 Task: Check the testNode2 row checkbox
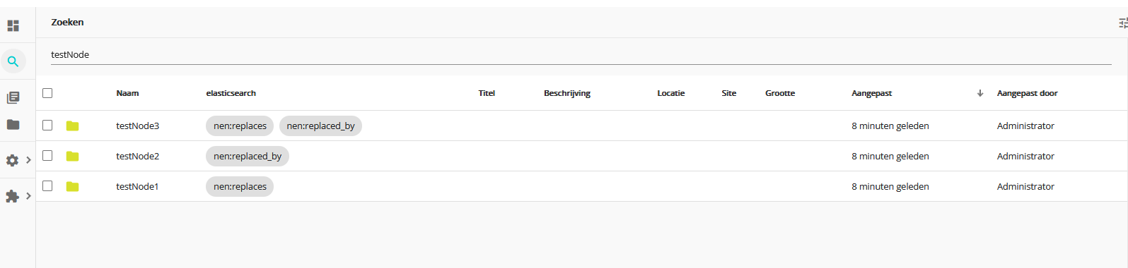[x=47, y=155]
